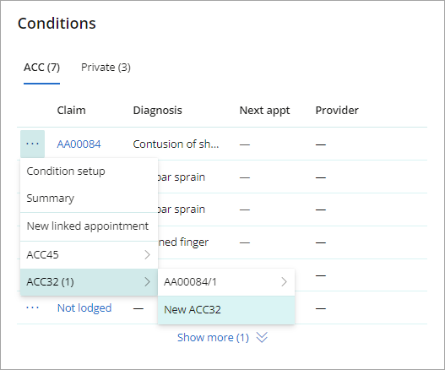This screenshot has width=445, height=370.
Task: Choose Summary in the context menu
Action: tap(90, 199)
